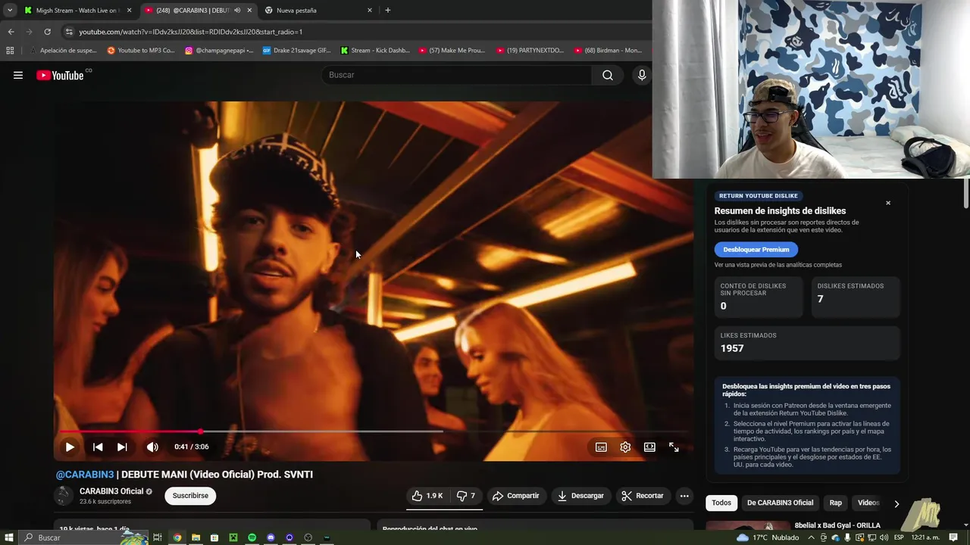Open the tab search dropdown arrow

pos(10,11)
